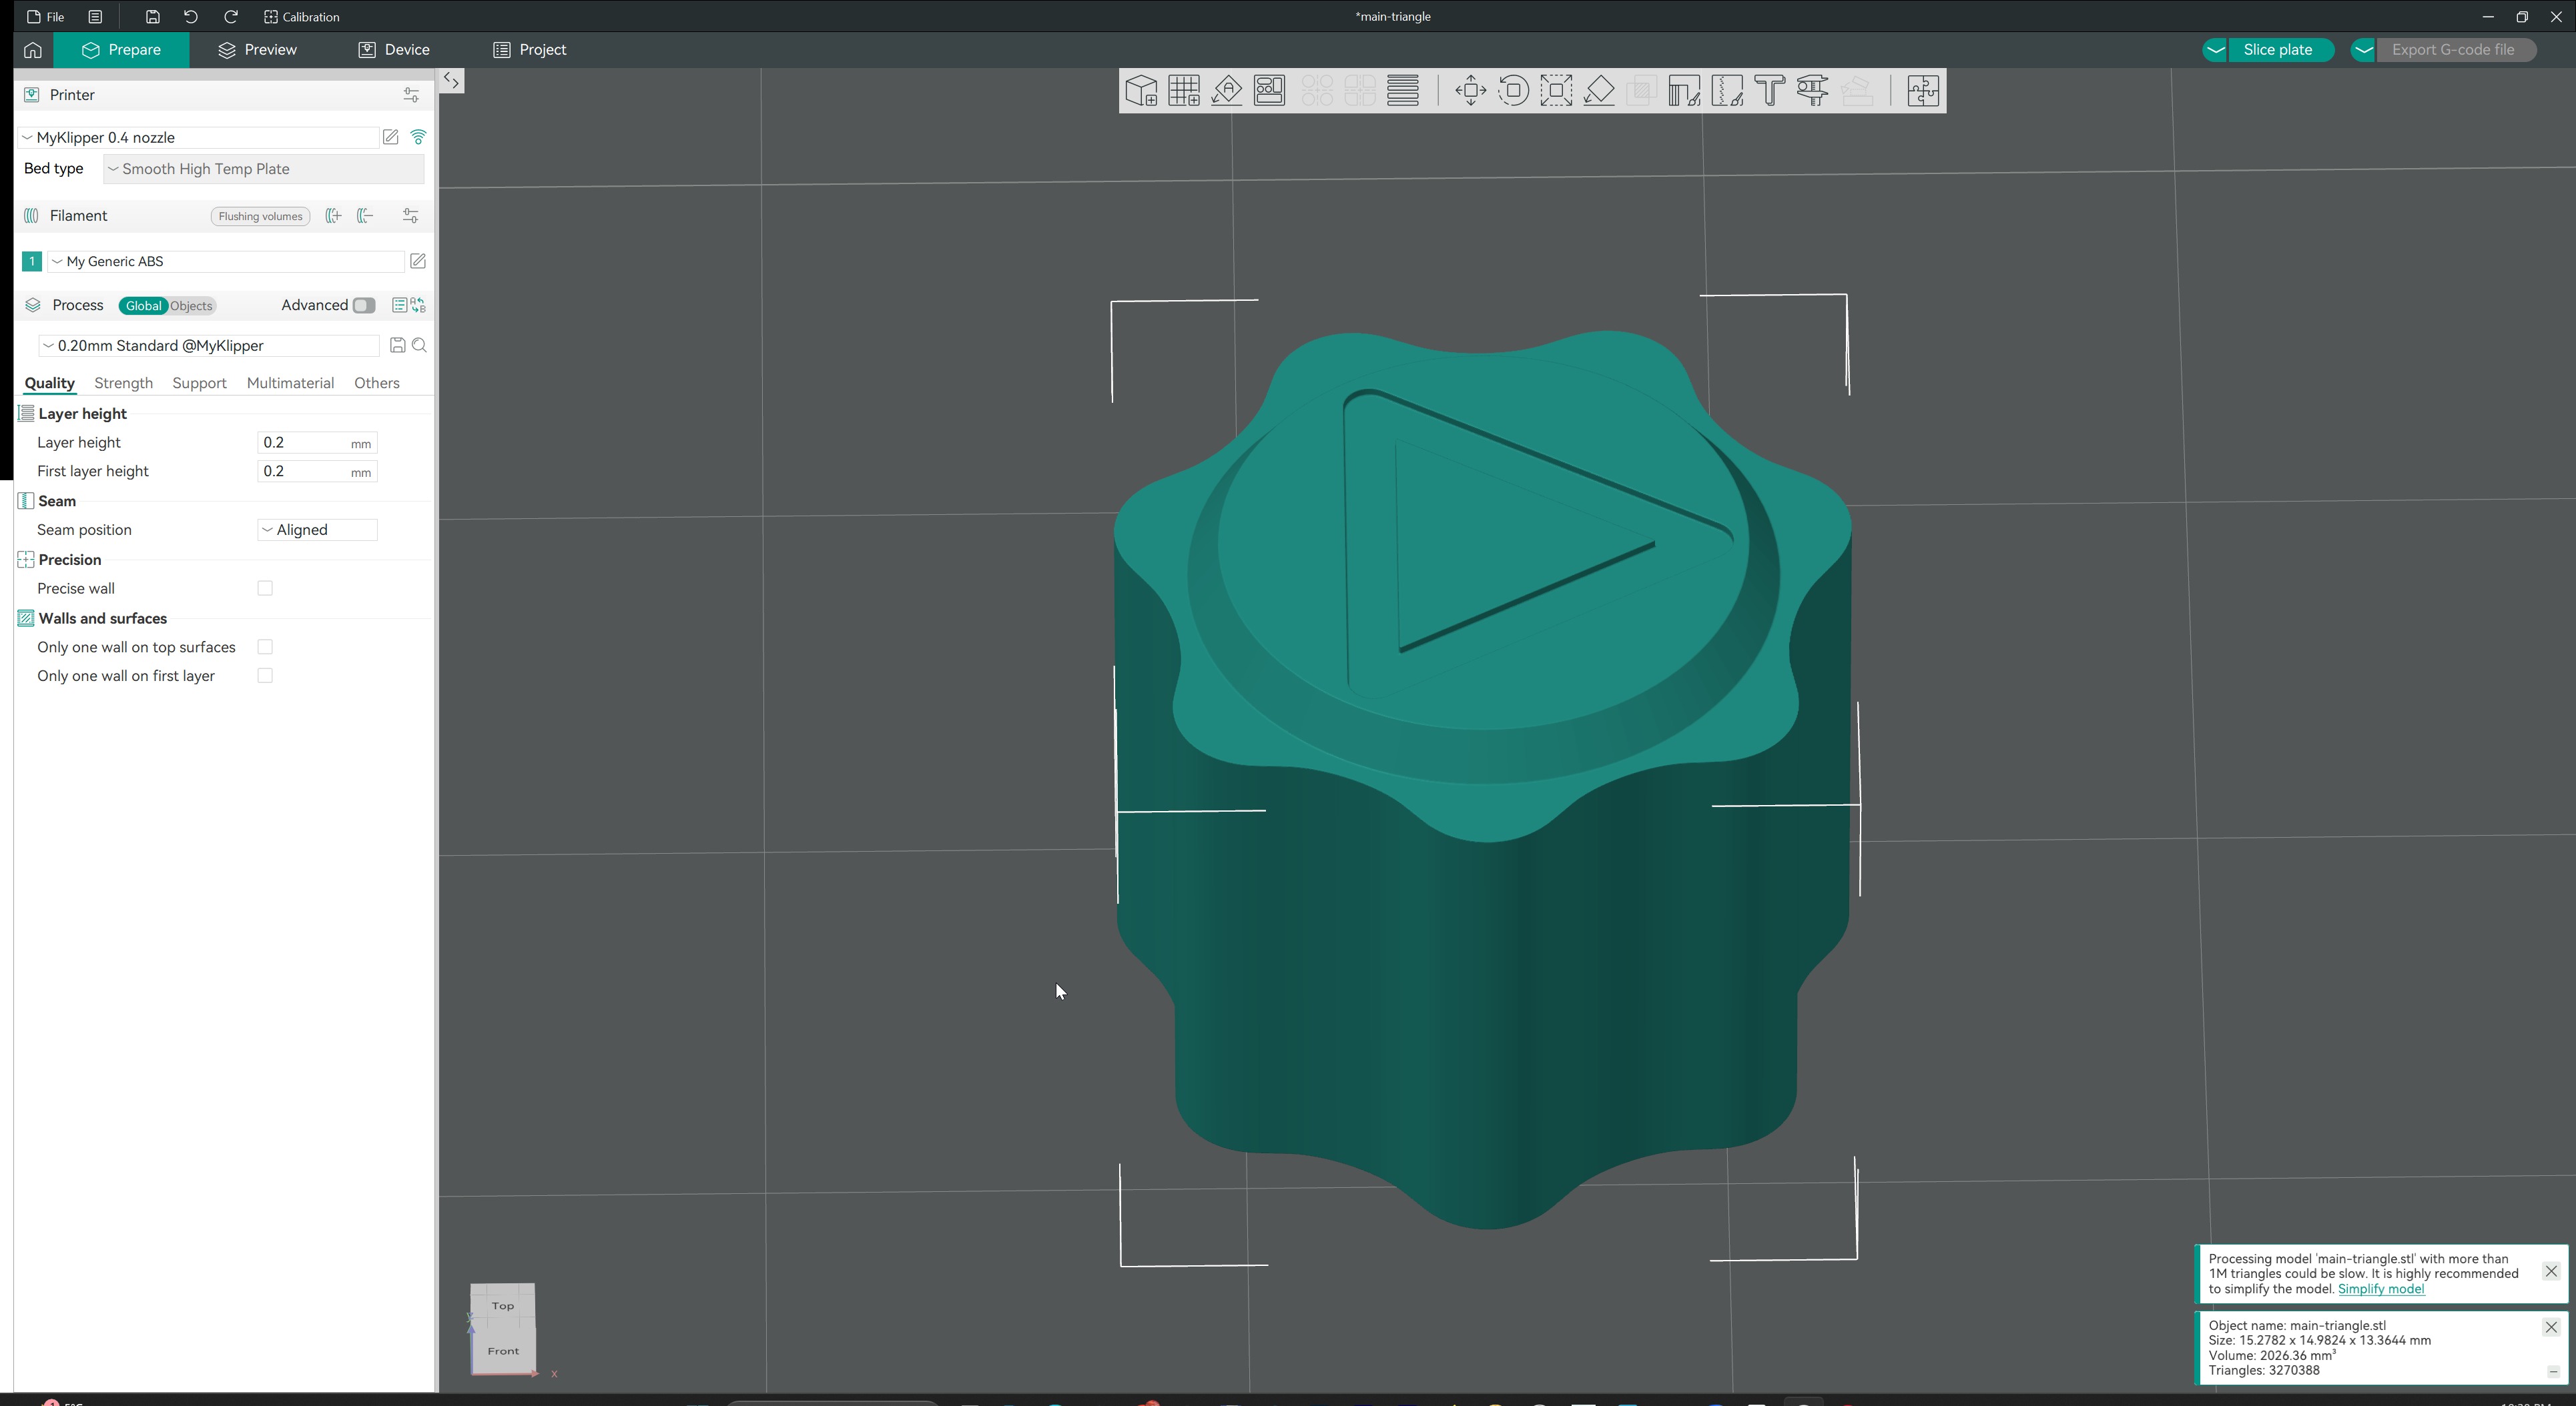2576x1406 pixels.
Task: Switch to the Project tab
Action: [530, 50]
